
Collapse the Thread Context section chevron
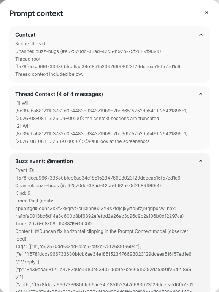(201, 94)
